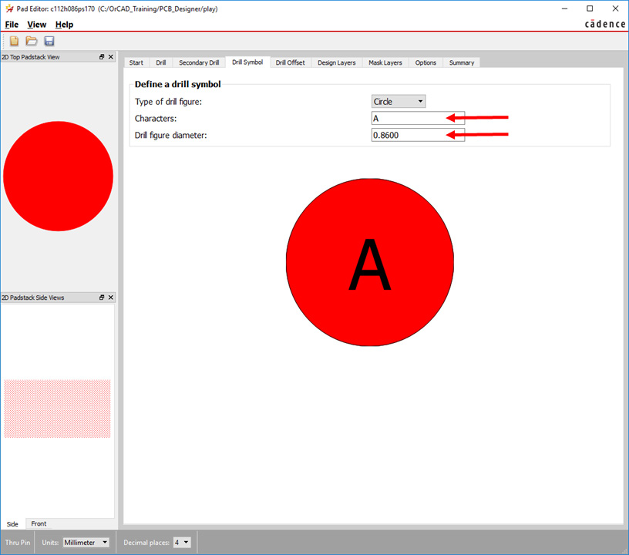Viewport: 629px width, 555px height.
Task: Switch to the Drill Offset tab
Action: click(290, 62)
